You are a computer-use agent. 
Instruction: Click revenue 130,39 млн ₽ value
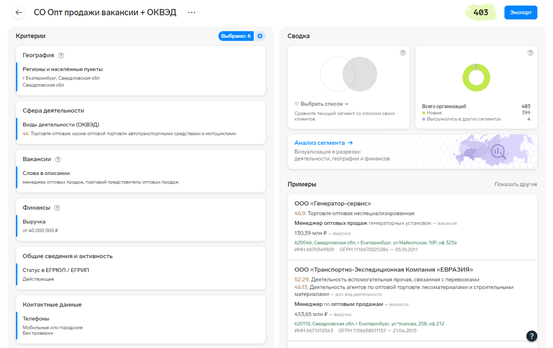(310, 233)
